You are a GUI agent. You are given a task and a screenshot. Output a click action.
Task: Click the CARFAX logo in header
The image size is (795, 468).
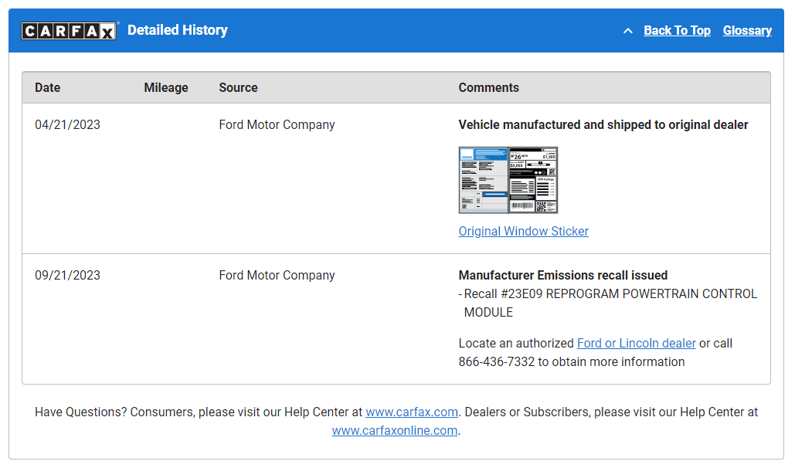coord(69,31)
